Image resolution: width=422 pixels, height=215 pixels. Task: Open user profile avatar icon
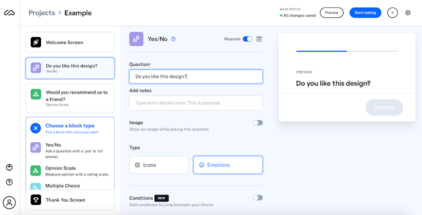(x=9, y=202)
